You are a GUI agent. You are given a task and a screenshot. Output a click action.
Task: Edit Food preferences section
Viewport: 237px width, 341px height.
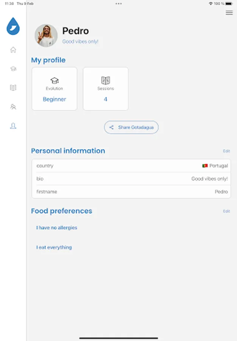(x=226, y=211)
